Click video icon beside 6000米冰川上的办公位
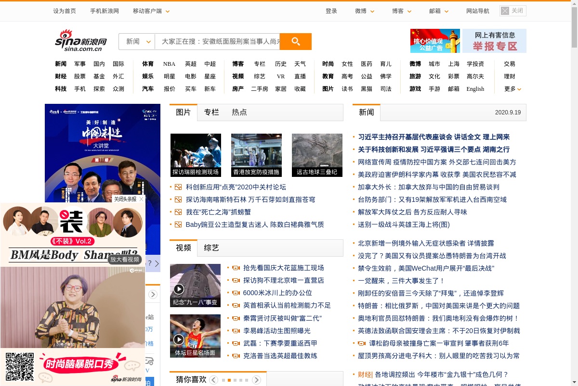Image resolution: width=578 pixels, height=386 pixels. pos(236,293)
